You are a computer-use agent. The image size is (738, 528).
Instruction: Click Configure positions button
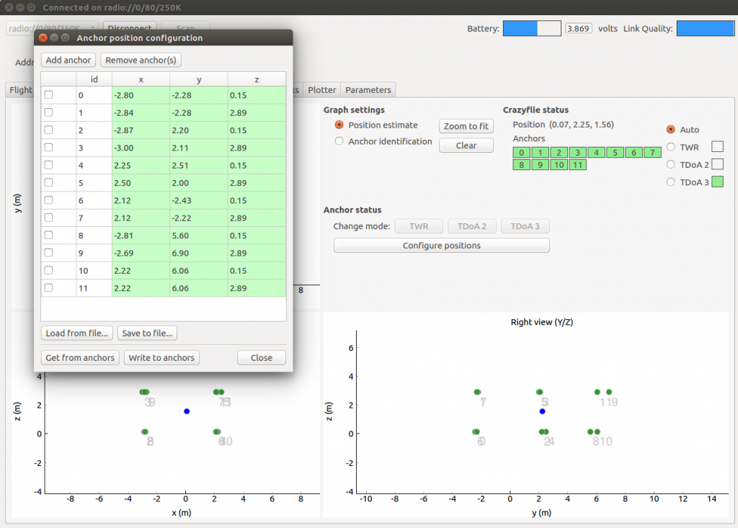[x=442, y=245]
